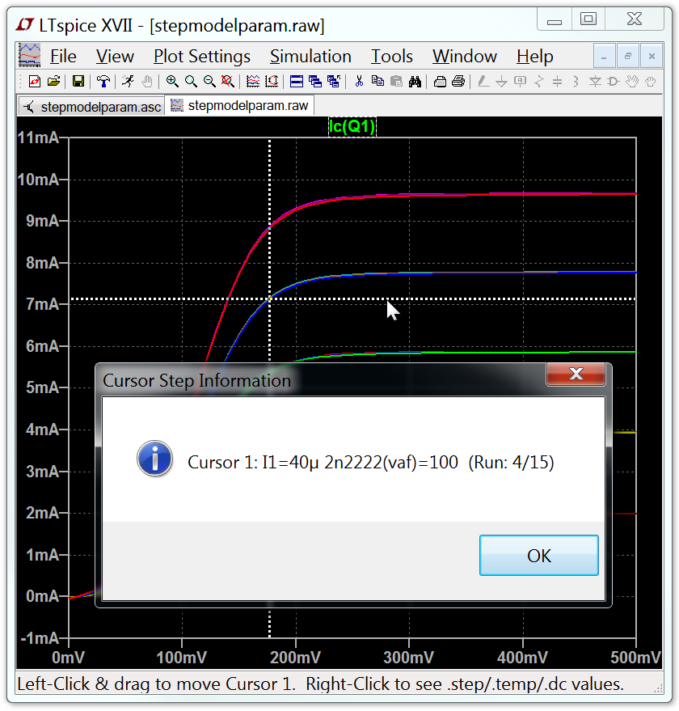Click the Ic(Q1) trace label
Image resolution: width=679 pixels, height=711 pixels.
tap(352, 126)
